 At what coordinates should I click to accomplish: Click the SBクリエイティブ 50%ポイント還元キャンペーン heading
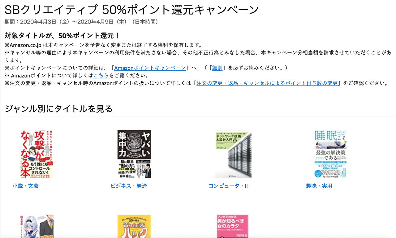131,10
